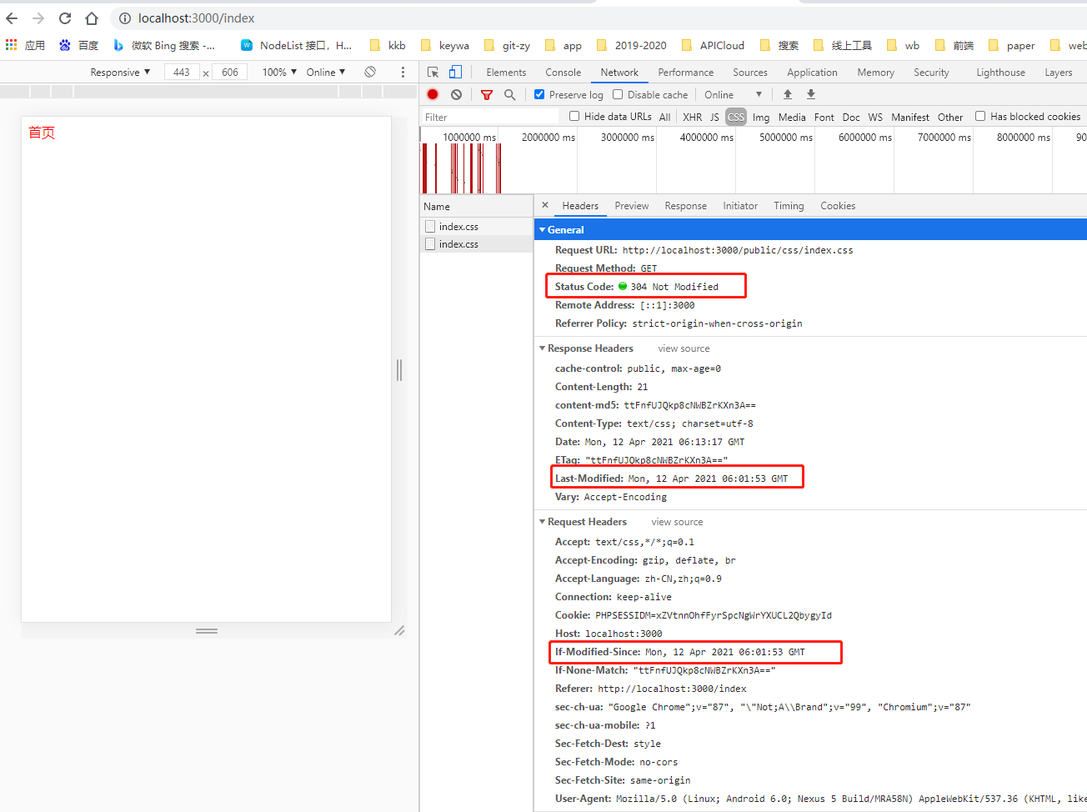Click the Filter text input field
This screenshot has height=812, width=1087.
[492, 117]
